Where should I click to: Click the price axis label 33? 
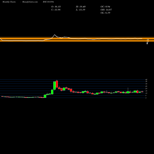[x=146, y=84]
